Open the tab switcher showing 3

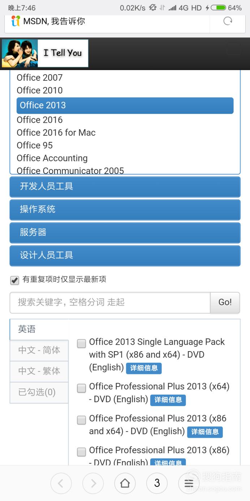[x=157, y=483]
